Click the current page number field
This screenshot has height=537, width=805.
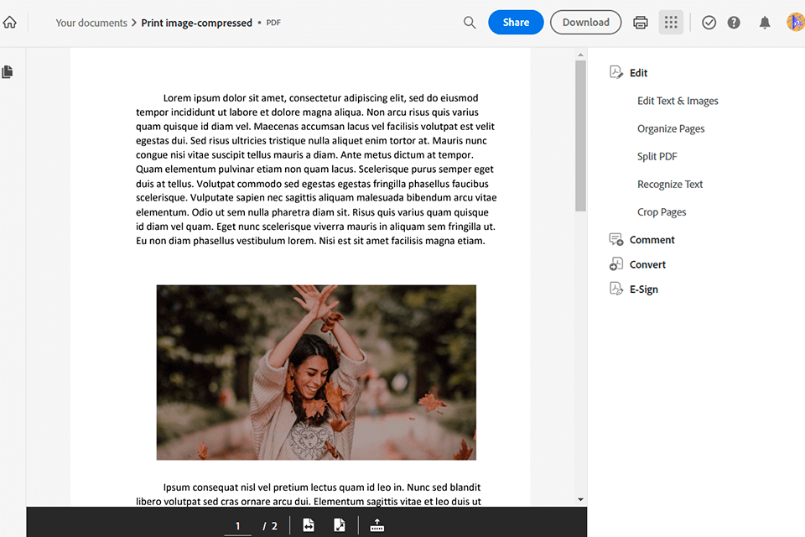click(x=237, y=526)
